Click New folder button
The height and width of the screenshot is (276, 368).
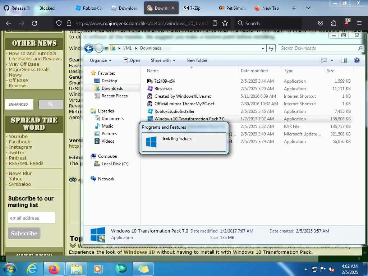coord(197,60)
